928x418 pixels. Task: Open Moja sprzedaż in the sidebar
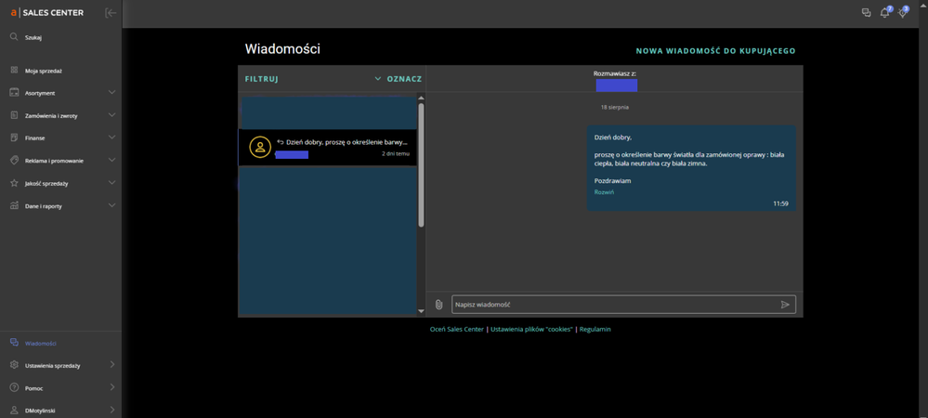coord(44,71)
